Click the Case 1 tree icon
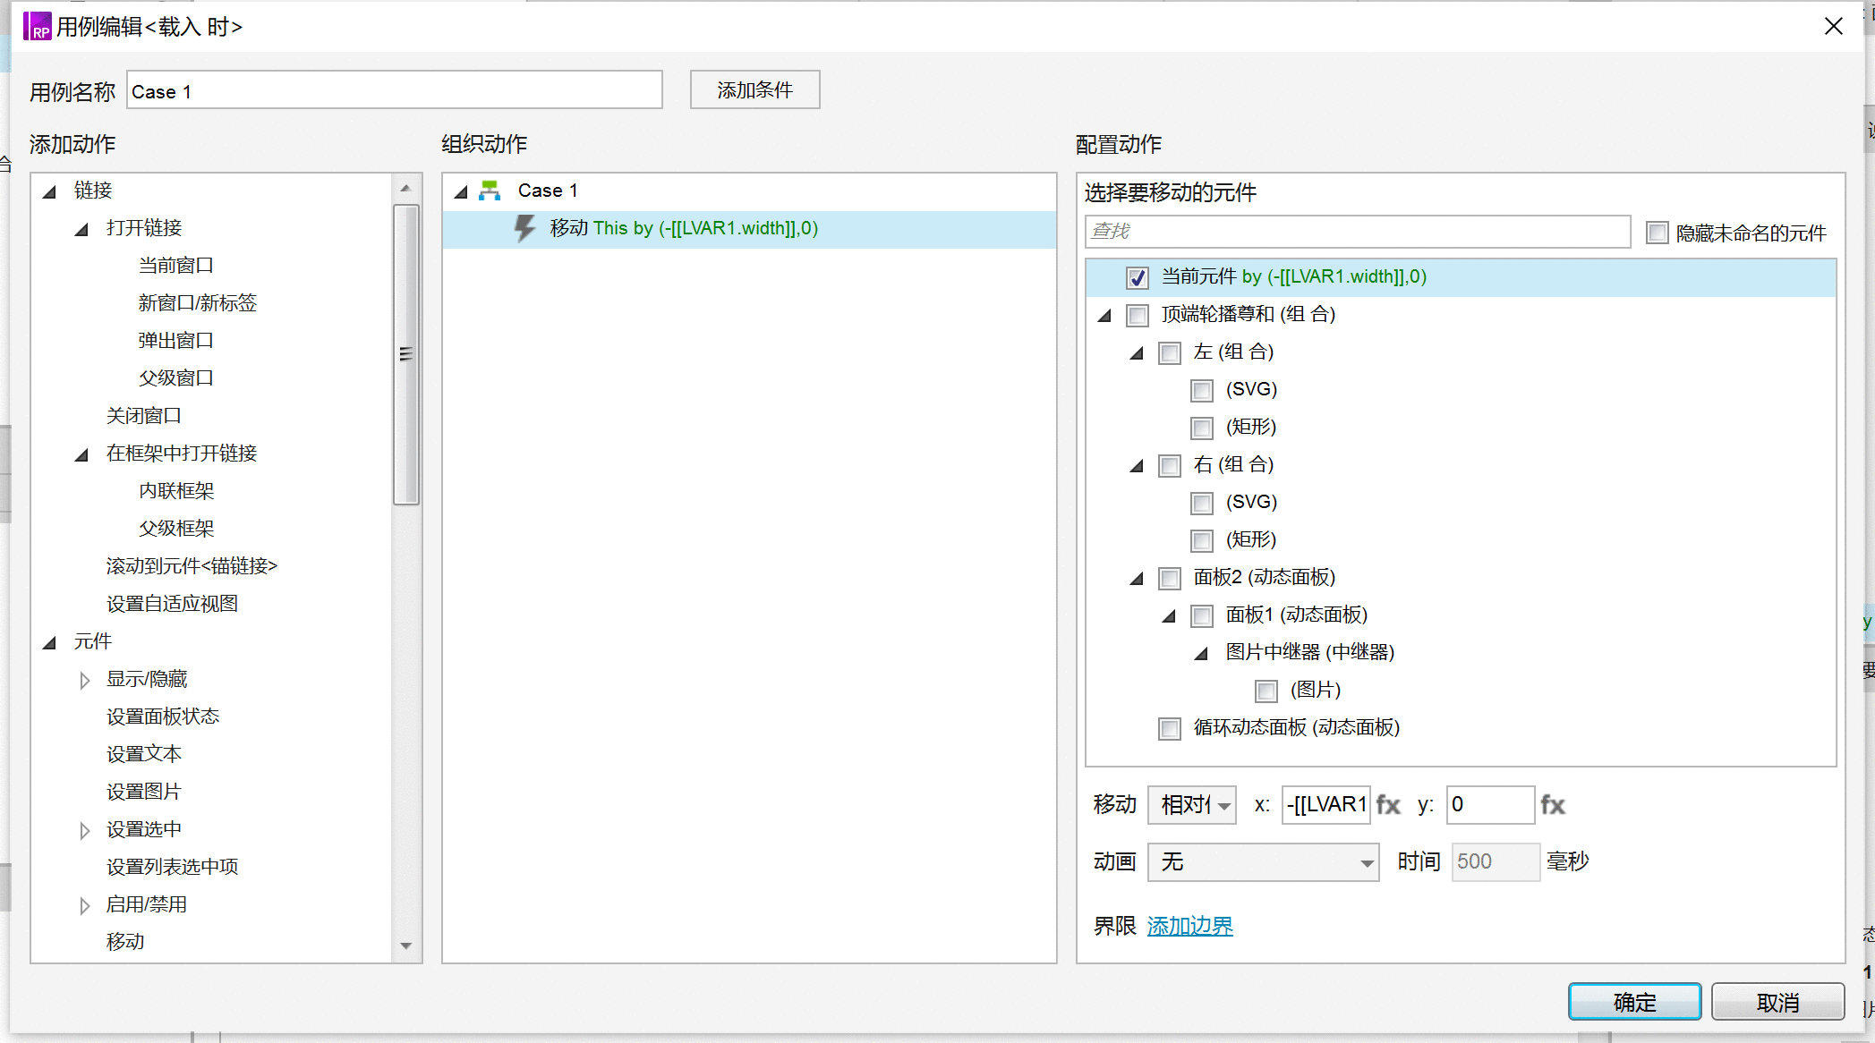The image size is (1875, 1043). pyautogui.click(x=490, y=191)
